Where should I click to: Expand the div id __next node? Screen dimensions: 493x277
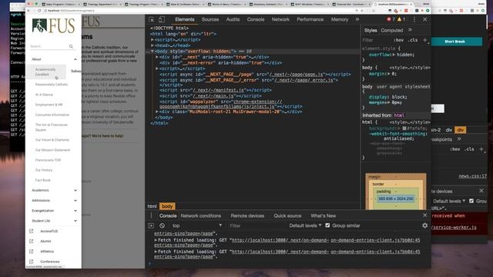click(x=157, y=57)
